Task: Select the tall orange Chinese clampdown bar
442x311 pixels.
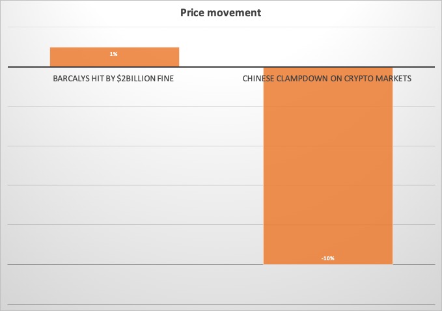Action: 328,166
